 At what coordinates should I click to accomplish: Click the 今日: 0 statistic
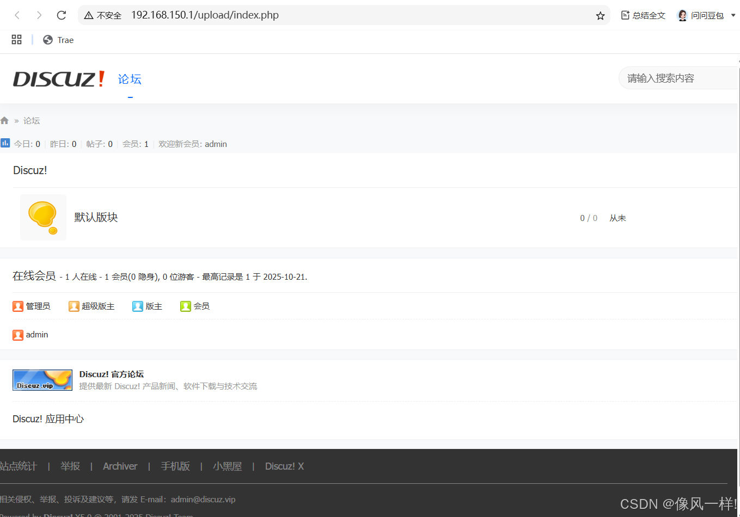pos(27,144)
